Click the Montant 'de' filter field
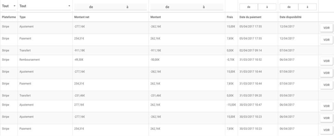This screenshot has height=136, width=334. coord(167,7)
